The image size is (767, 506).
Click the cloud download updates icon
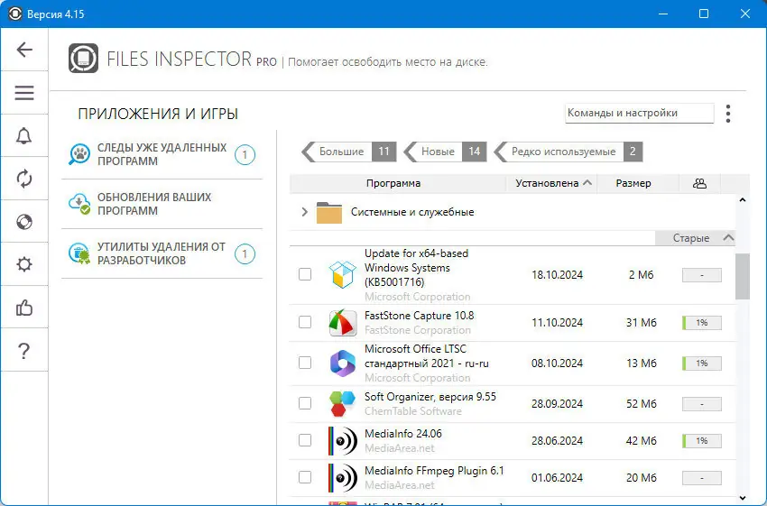tap(79, 204)
